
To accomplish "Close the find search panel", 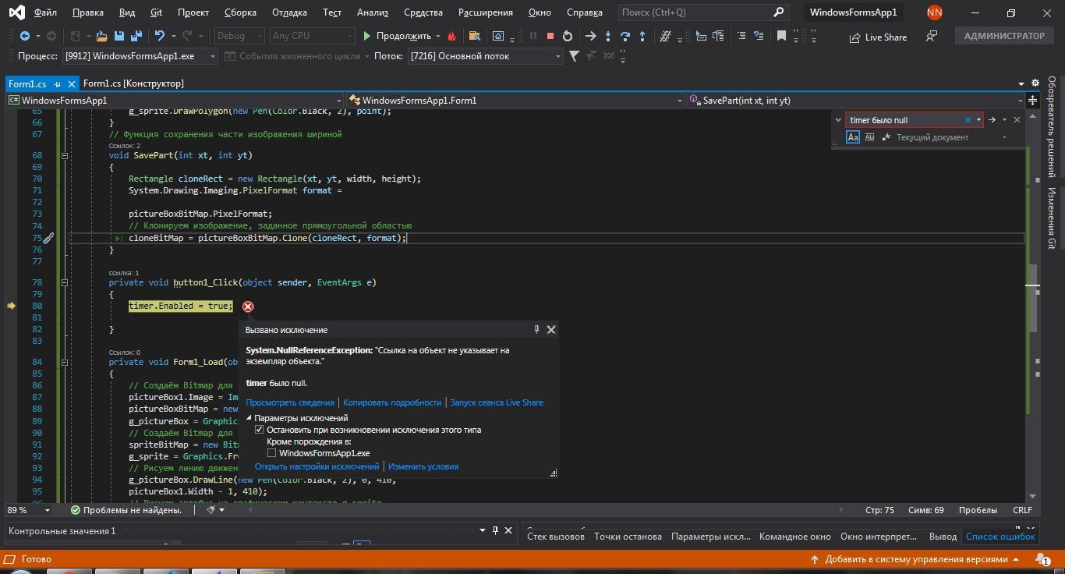I will [x=1017, y=120].
